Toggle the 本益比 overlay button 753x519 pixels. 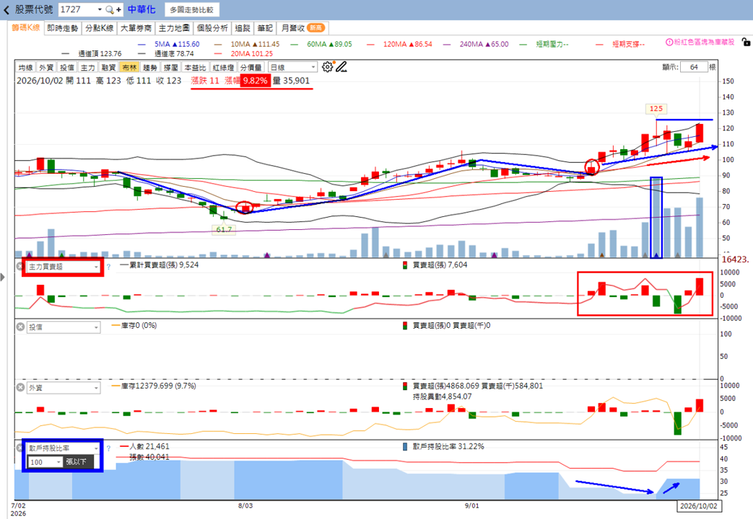click(x=195, y=68)
